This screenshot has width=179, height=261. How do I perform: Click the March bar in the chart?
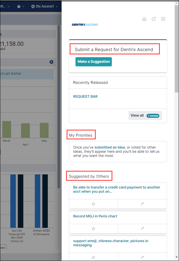coord(7,129)
